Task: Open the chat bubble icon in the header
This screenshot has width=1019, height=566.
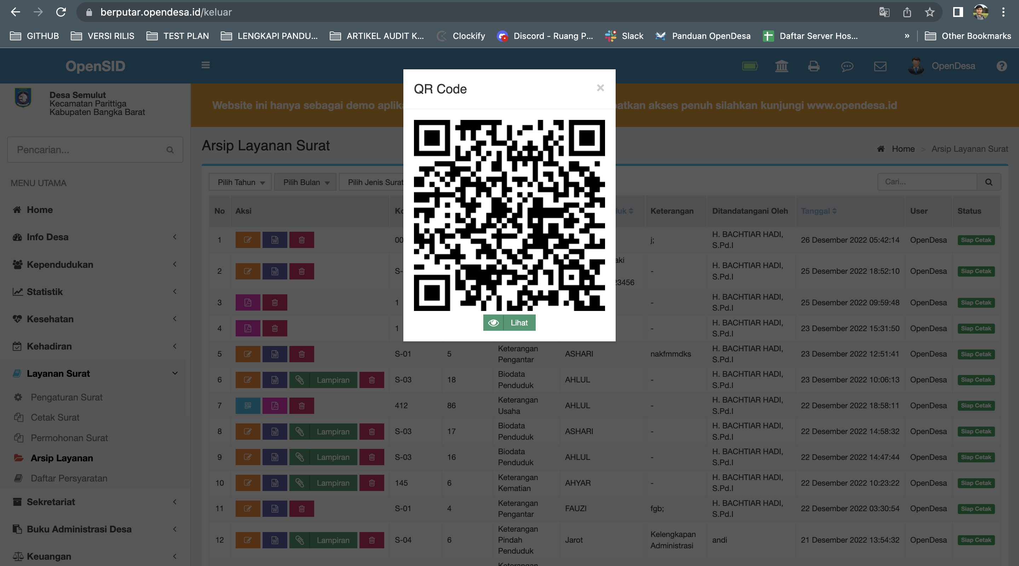Action: pyautogui.click(x=847, y=66)
